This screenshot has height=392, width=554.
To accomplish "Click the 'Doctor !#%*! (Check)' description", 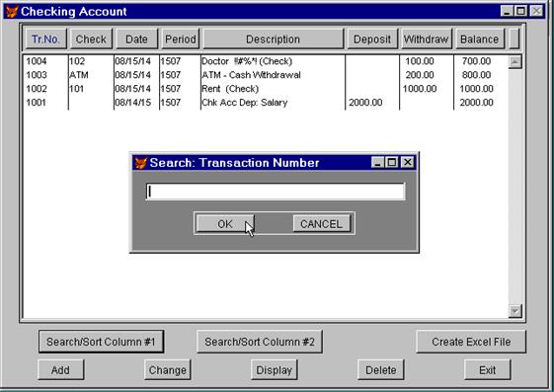I will 247,61.
